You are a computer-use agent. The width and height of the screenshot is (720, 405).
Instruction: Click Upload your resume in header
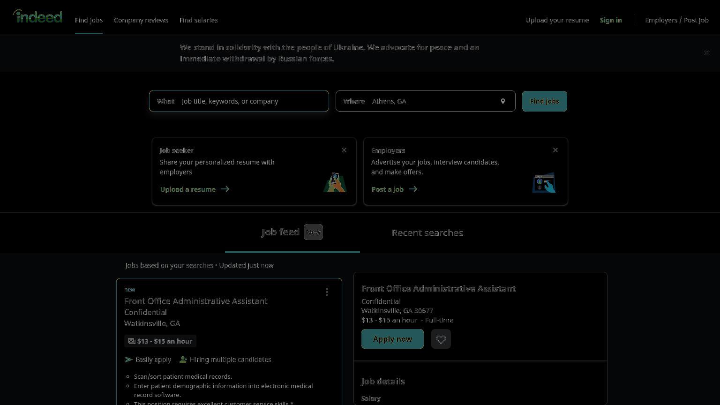[x=557, y=20]
